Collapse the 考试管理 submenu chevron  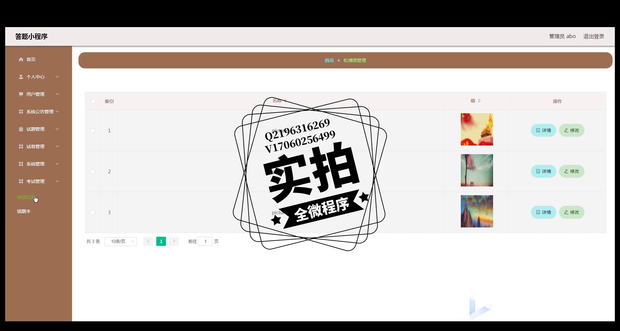pos(57,181)
